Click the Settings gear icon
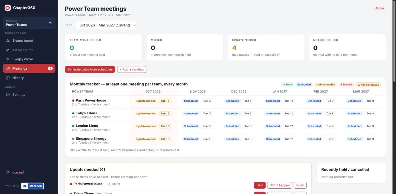Viewport: 396px width, 194px height. [8, 94]
